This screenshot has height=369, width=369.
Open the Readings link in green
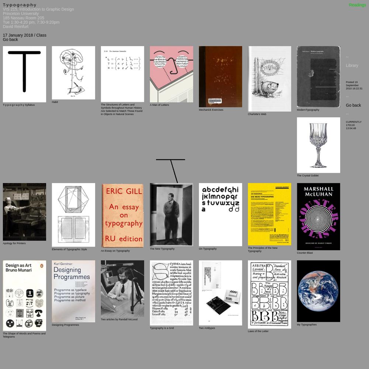pyautogui.click(x=357, y=5)
